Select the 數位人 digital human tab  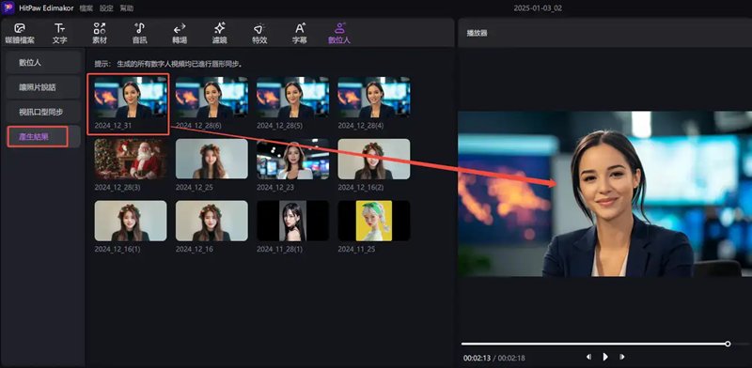click(x=339, y=34)
